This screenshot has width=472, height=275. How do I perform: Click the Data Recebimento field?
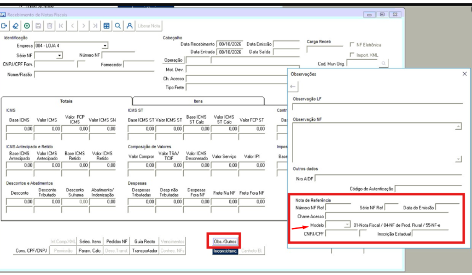click(x=230, y=44)
